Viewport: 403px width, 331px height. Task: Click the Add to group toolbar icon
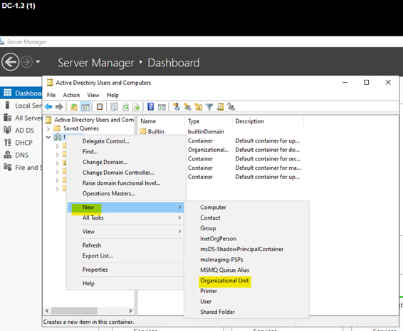coord(231,106)
